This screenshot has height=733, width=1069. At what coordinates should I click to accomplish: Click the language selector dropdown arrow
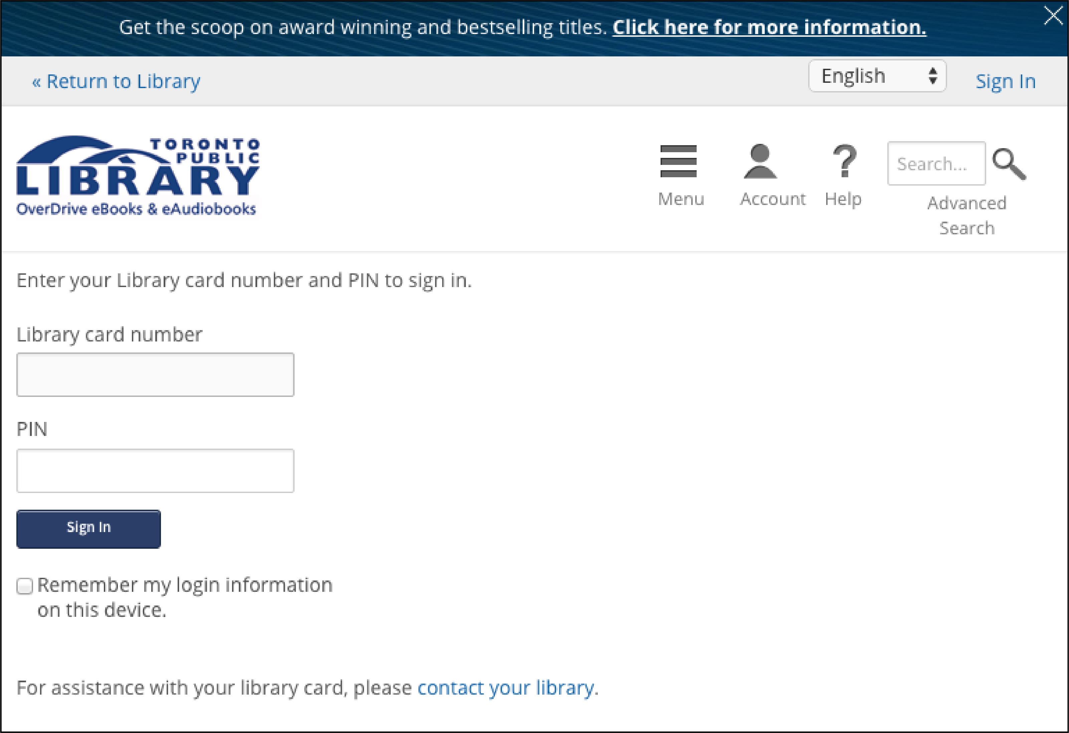(932, 77)
